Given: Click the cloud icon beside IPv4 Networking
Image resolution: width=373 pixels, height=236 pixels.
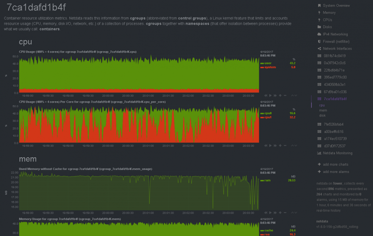Looking at the screenshot, I should (319, 34).
